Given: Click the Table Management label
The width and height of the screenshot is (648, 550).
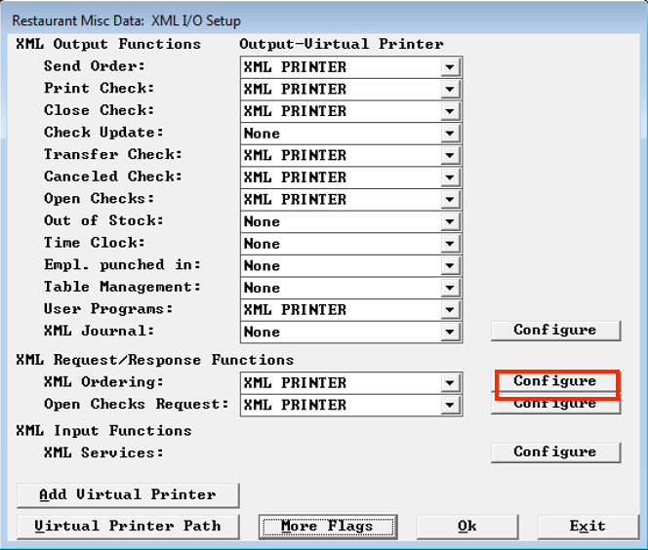Looking at the screenshot, I should (x=122, y=287).
